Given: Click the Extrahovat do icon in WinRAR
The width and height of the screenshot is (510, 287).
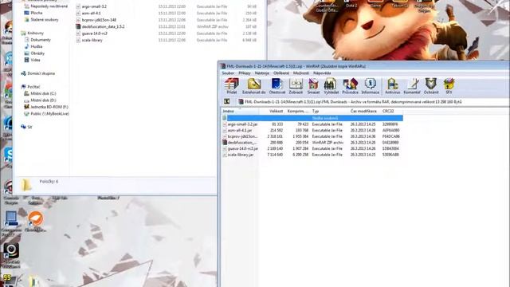Looking at the screenshot, I should [253, 86].
